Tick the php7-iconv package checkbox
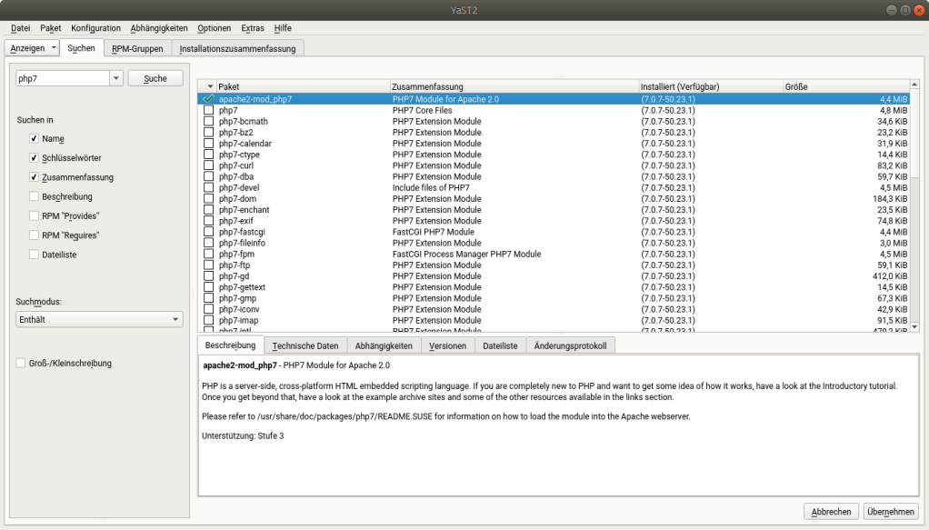The width and height of the screenshot is (929, 530). click(x=208, y=309)
